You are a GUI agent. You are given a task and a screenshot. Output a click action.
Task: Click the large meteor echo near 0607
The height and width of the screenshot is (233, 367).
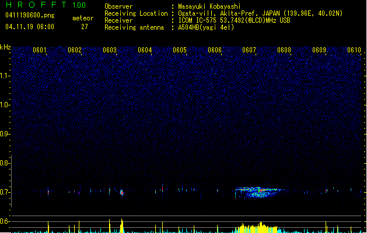coord(258,192)
